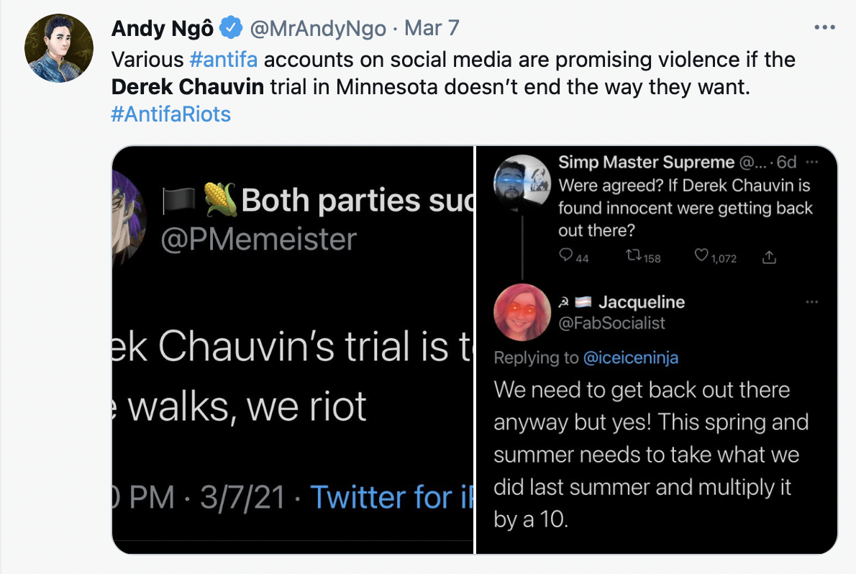Open Jacqueline's tweet three-dot menu
Viewport: 856px width, 574px height.
[812, 302]
